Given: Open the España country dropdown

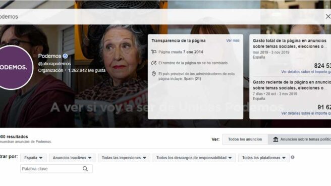Looking at the screenshot, I should tap(33, 158).
